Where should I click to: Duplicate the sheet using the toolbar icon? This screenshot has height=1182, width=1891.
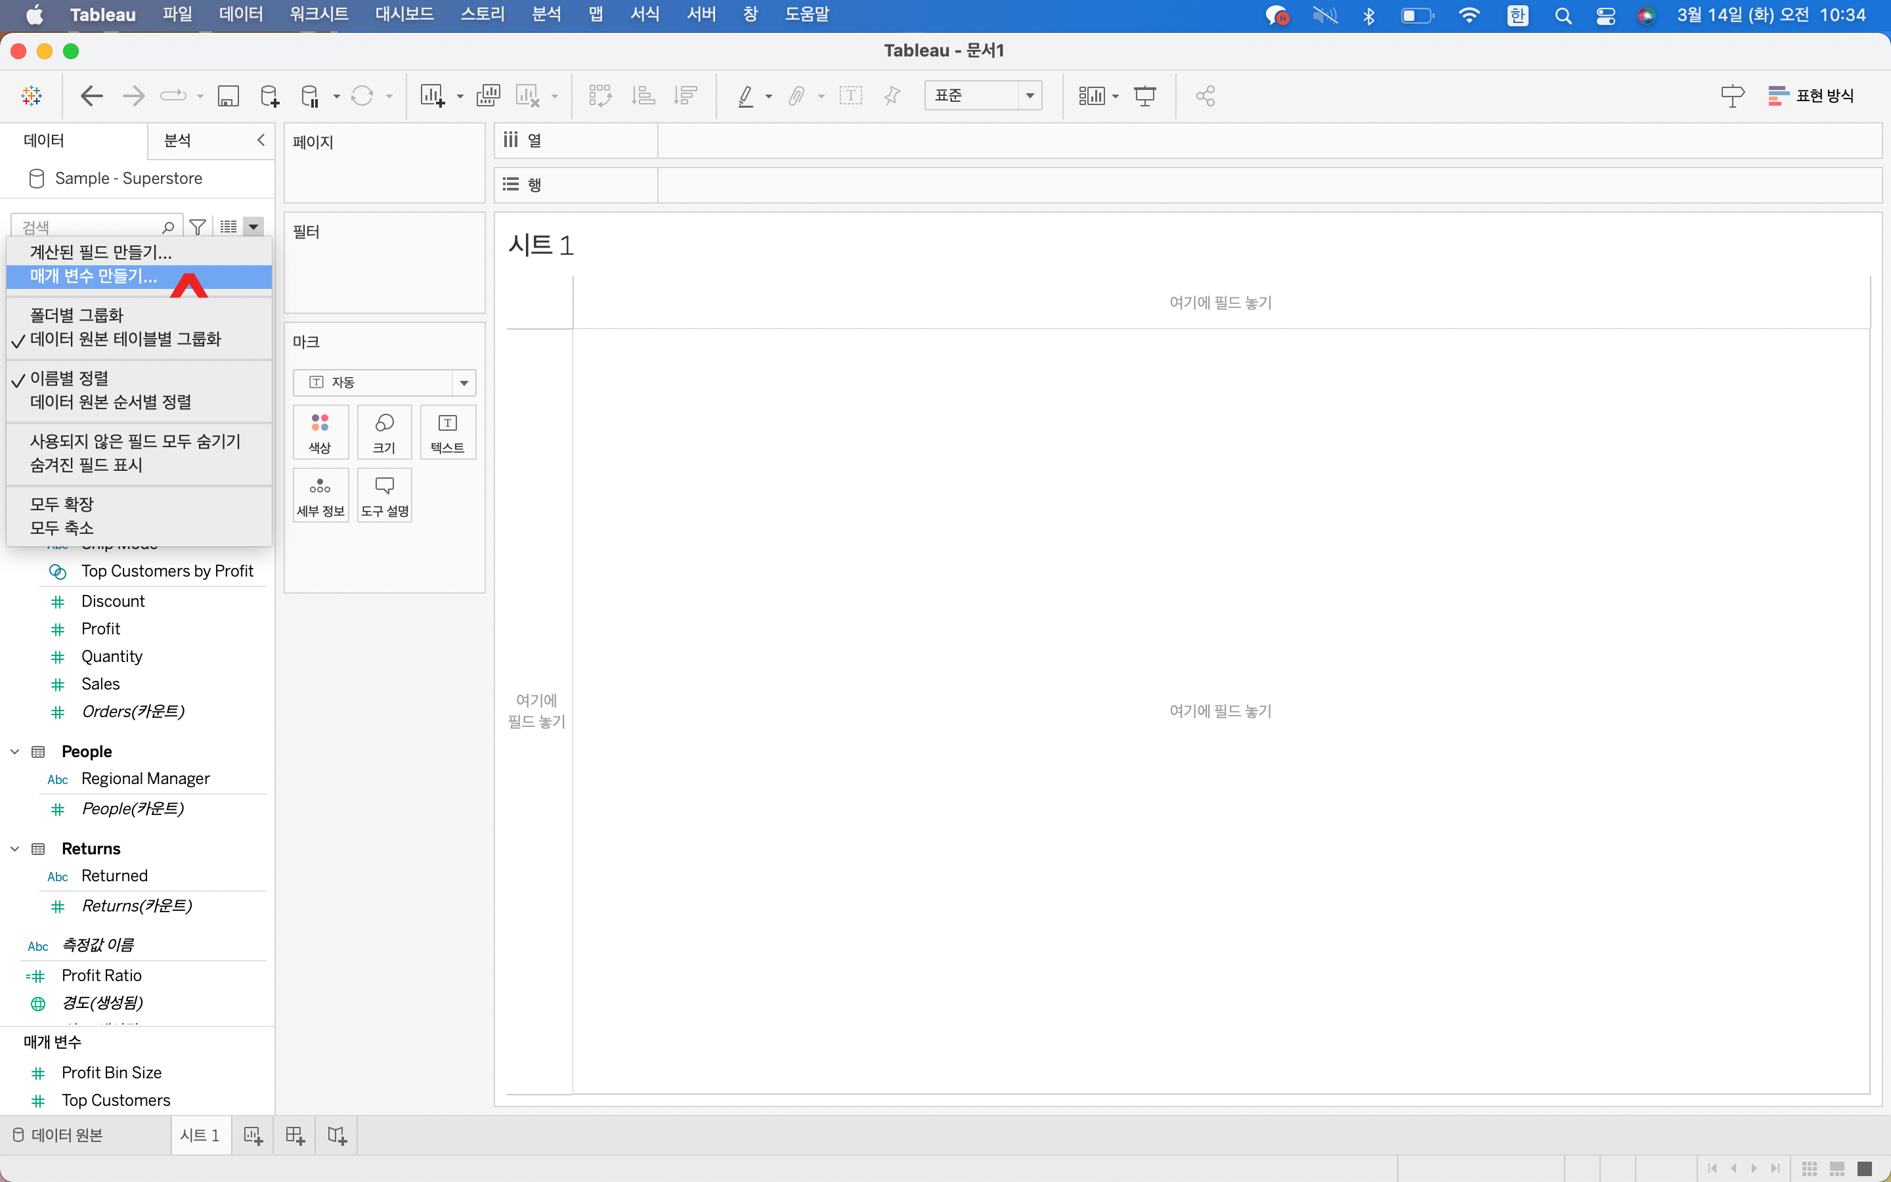[x=488, y=95]
